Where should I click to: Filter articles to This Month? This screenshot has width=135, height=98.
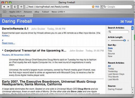coord(113,77)
